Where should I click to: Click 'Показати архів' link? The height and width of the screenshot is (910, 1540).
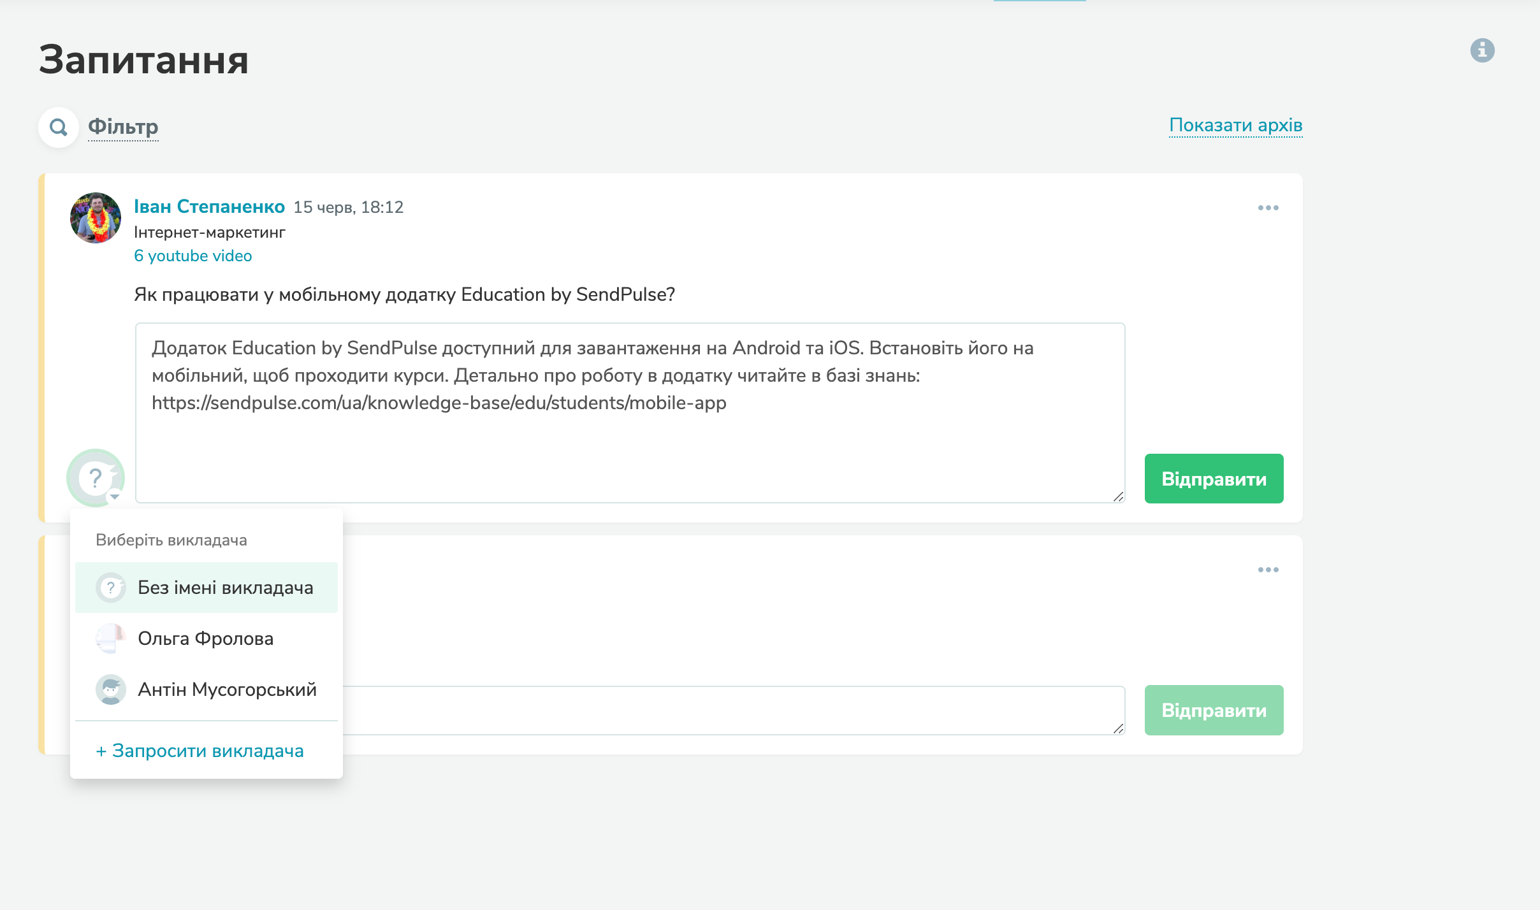[1235, 125]
